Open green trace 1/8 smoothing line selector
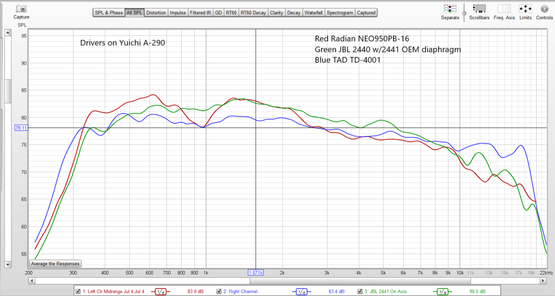 click(443, 292)
